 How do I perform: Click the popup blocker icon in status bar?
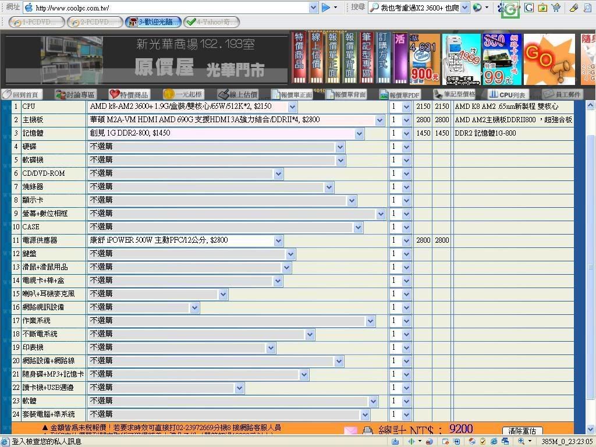tap(445, 441)
